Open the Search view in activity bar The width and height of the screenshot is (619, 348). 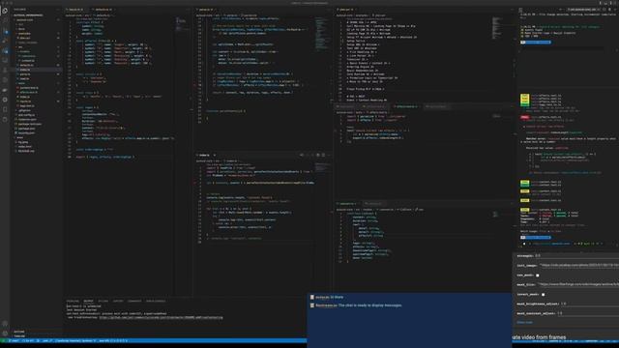(5, 20)
